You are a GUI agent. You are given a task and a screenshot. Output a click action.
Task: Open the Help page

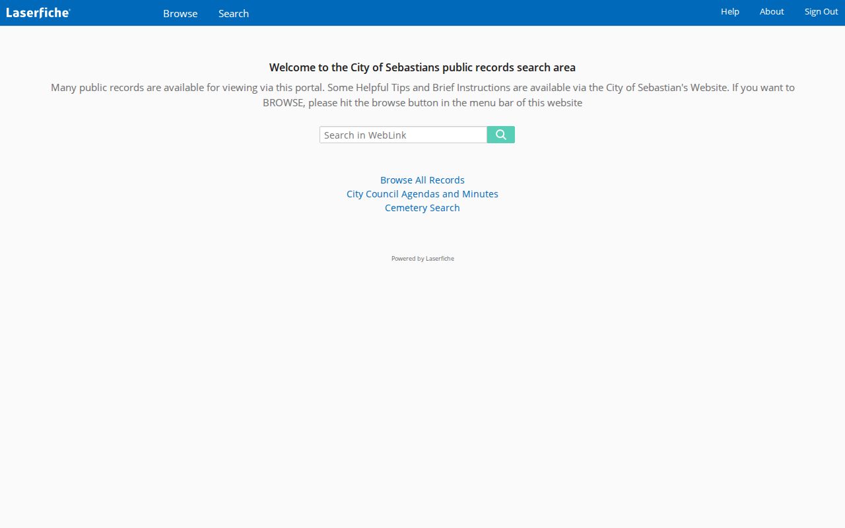click(730, 11)
